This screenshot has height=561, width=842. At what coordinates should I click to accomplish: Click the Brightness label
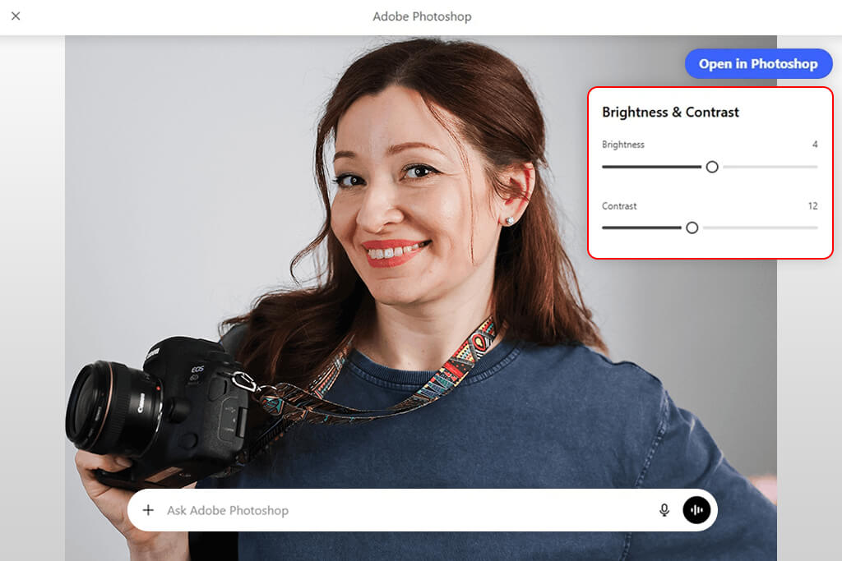tap(623, 145)
